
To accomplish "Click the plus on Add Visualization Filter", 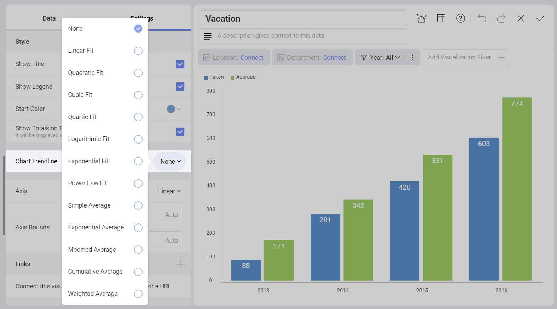I will pos(501,57).
